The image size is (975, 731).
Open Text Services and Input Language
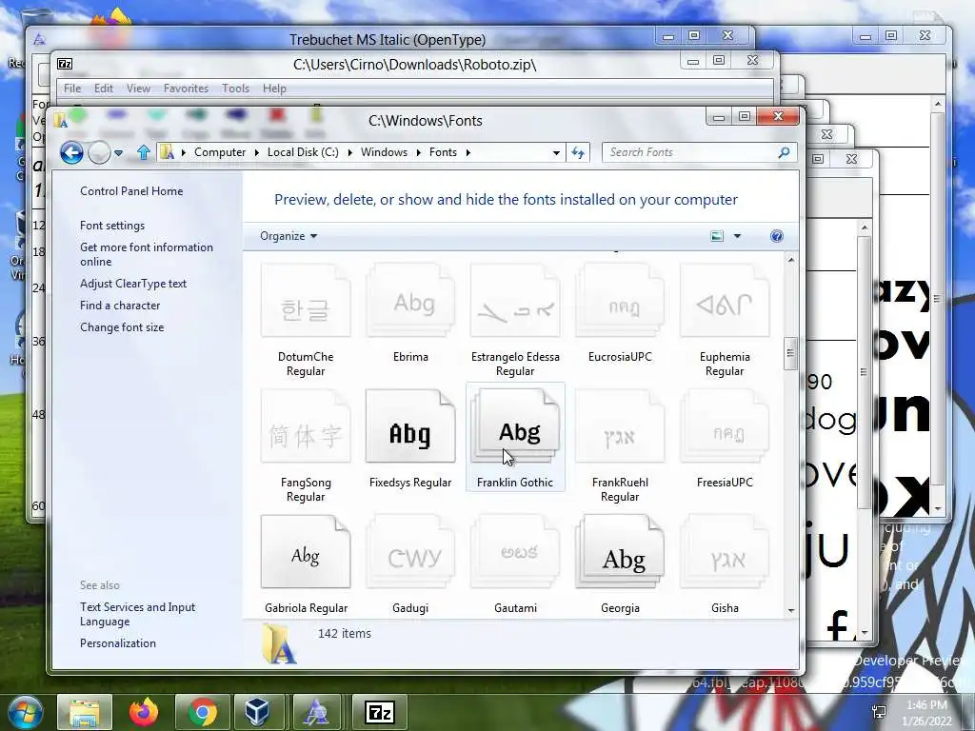(137, 614)
